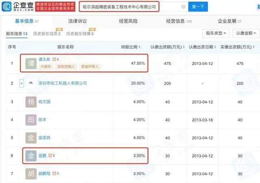260x183 pixels.
Task: Click 杨文国's avatar tile
Action: point(31,101)
